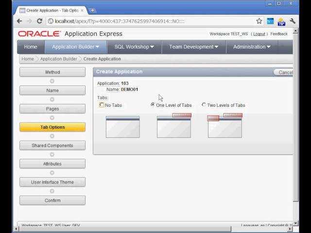The width and height of the screenshot is (311, 233).
Task: Click the horizontal scrollbar left arrow
Action: tap(17, 229)
